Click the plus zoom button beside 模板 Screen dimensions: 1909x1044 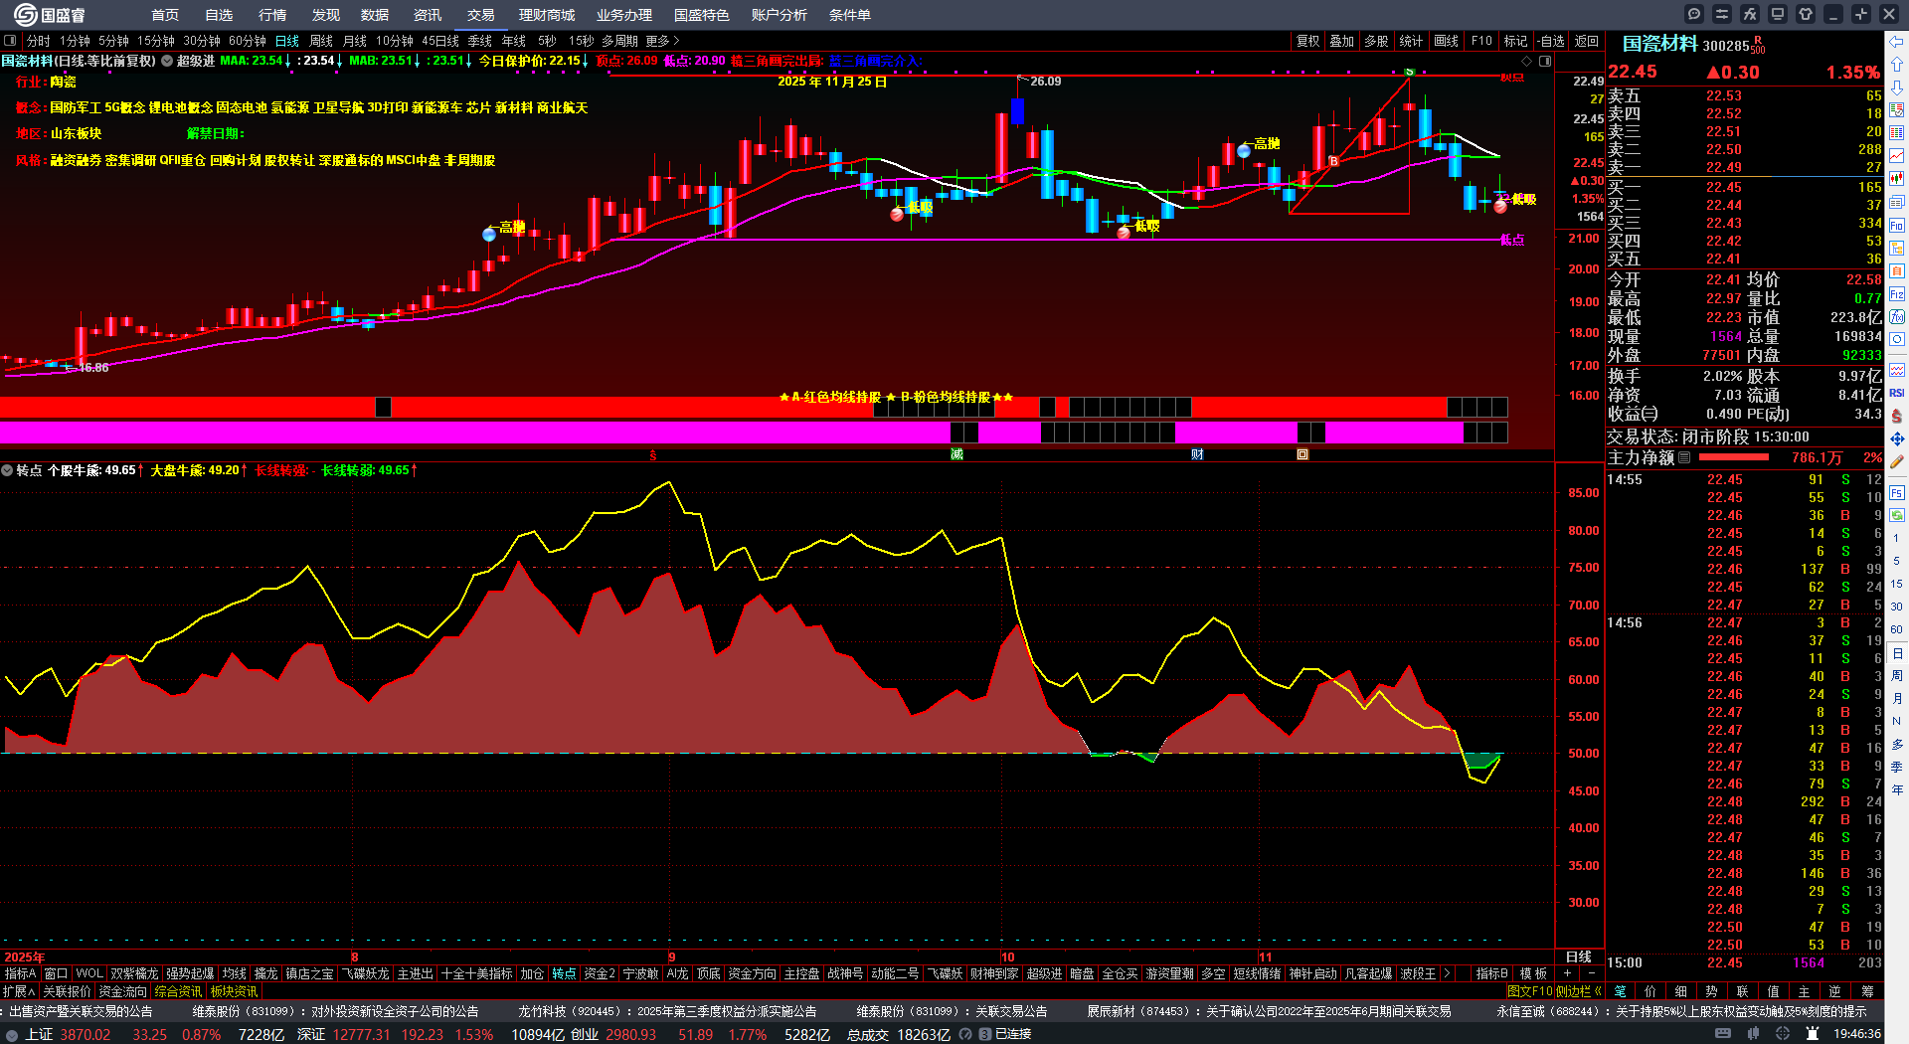[x=1568, y=974]
